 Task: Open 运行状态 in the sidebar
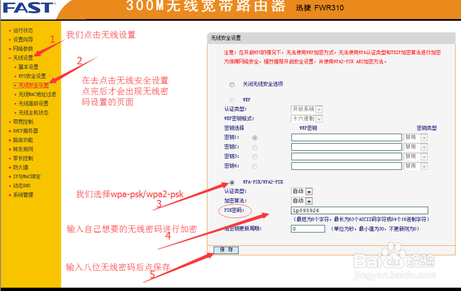tap(23, 30)
